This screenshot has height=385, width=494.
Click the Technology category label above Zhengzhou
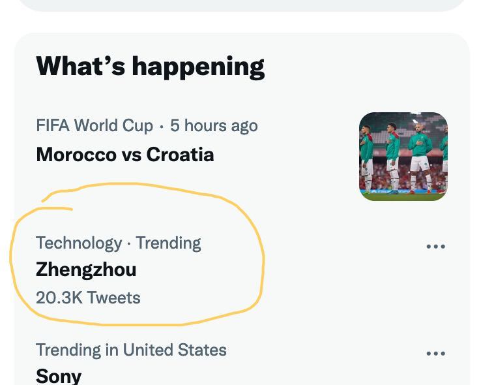click(79, 243)
